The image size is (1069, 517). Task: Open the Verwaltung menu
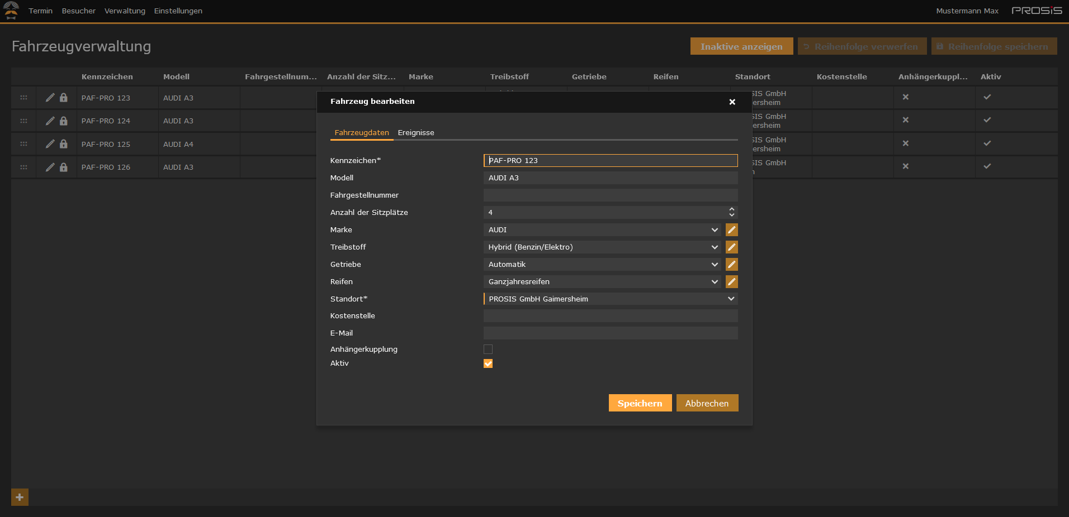[x=125, y=11]
